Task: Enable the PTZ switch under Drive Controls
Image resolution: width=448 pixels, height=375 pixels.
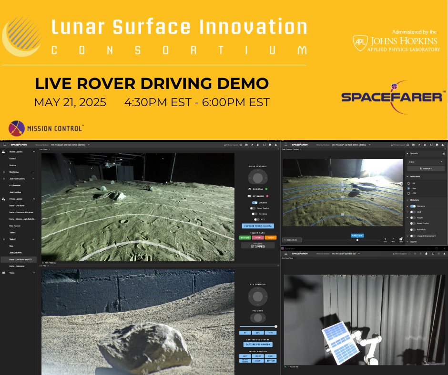Action: coord(256,219)
